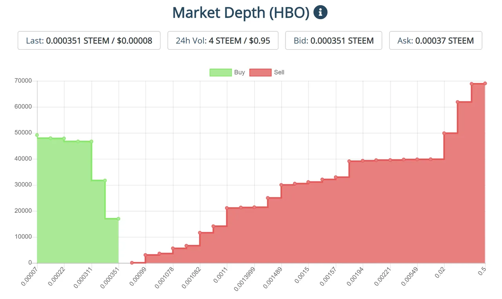Click the 40000 y-axis label

tap(24, 159)
